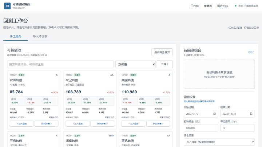
Task: Open 运行比较 in the top navigation
Action: (223, 6)
